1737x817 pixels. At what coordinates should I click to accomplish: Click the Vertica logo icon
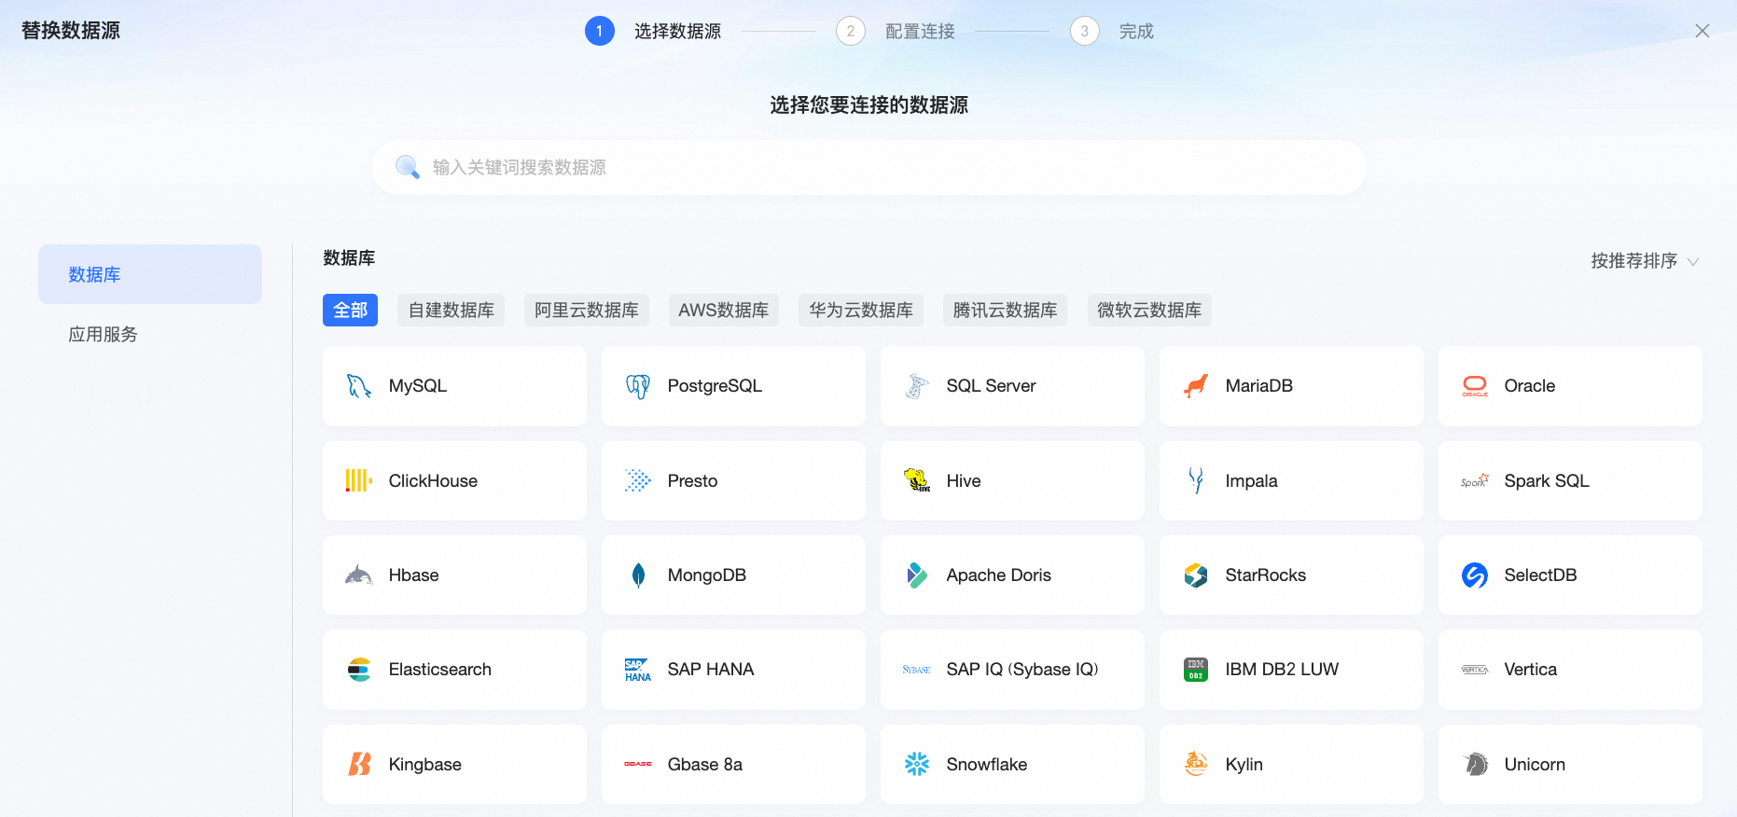coord(1475,670)
